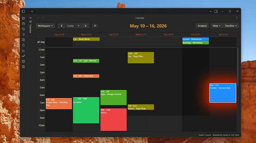Image resolution: width=256 pixels, height=143 pixels.
Task: Open the large green 6:30 - 10:00 event
Action: pos(86,110)
